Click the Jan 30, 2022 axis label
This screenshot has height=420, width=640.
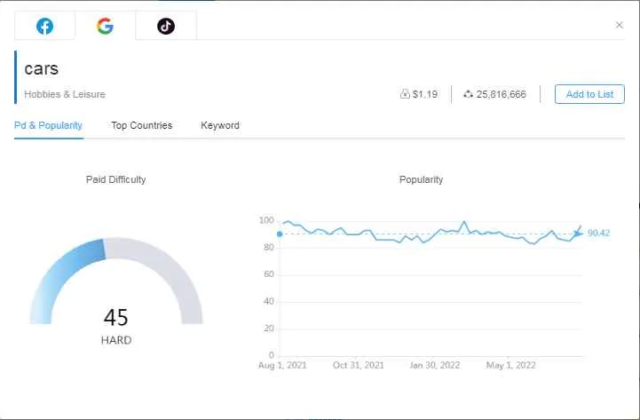(435, 365)
